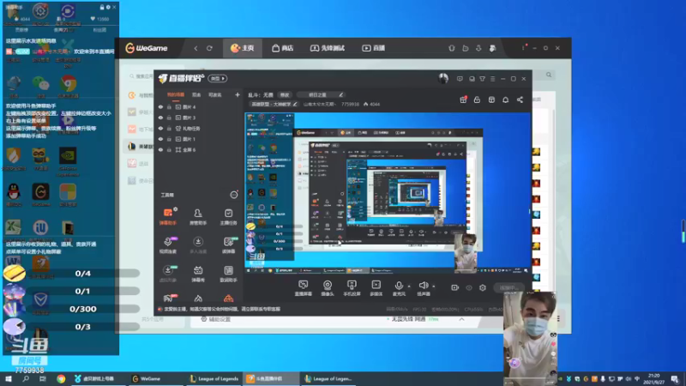686x386 pixels.
Task: Click the small edit button beside the mode label
Action: [x=285, y=95]
